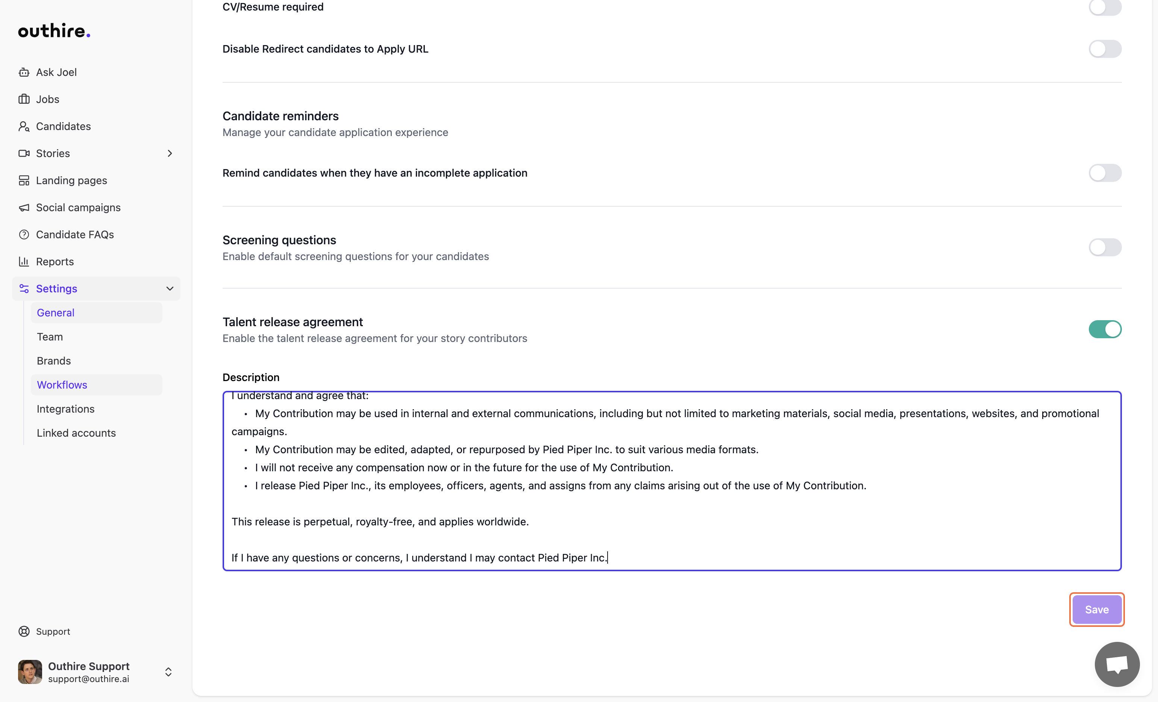Turn off Talent release agreement toggle
Screen dimensions: 1158x702
[x=1105, y=329]
